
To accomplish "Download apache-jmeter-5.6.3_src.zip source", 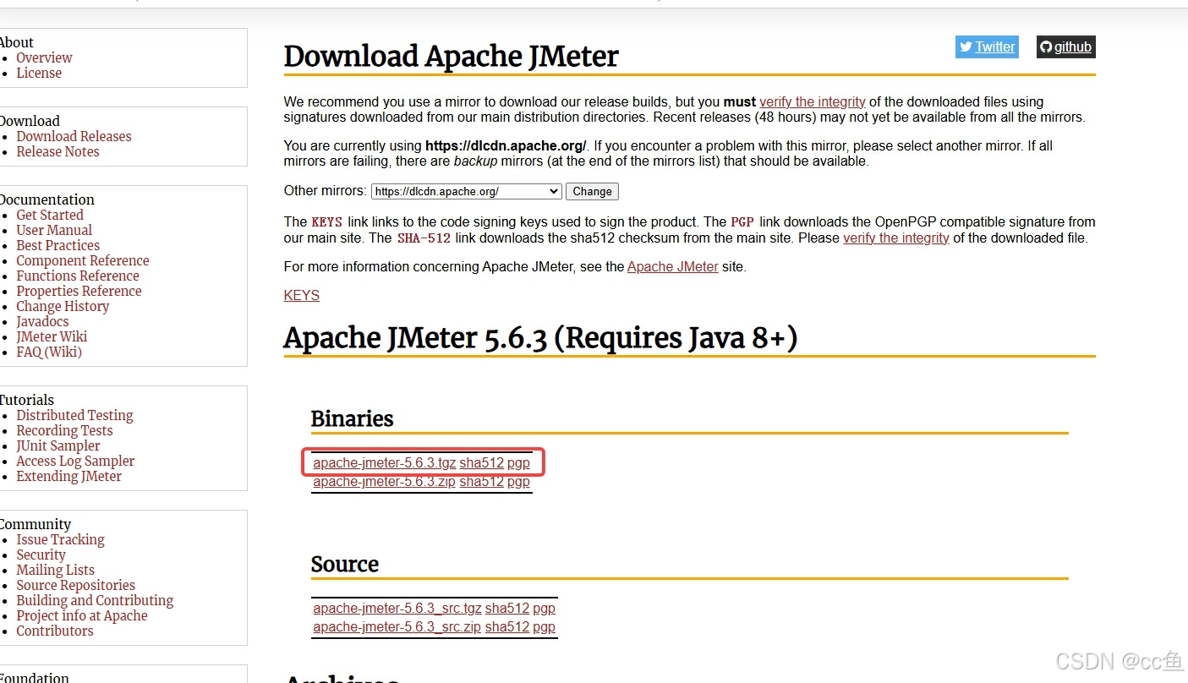I will click(x=397, y=627).
